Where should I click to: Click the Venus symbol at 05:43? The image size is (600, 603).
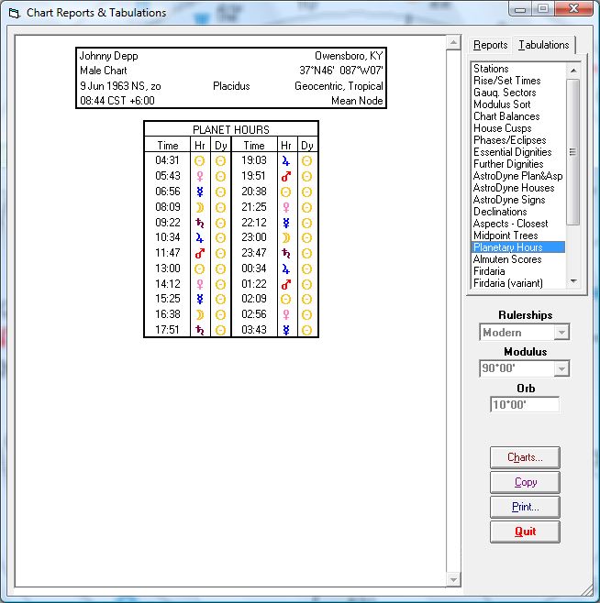coord(199,176)
